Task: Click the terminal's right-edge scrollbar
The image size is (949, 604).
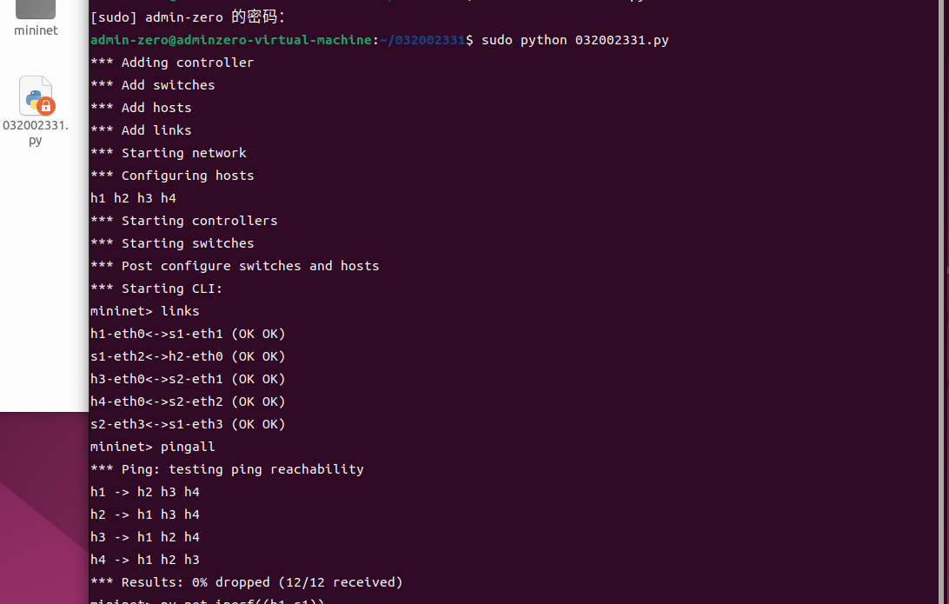Action: click(945, 261)
